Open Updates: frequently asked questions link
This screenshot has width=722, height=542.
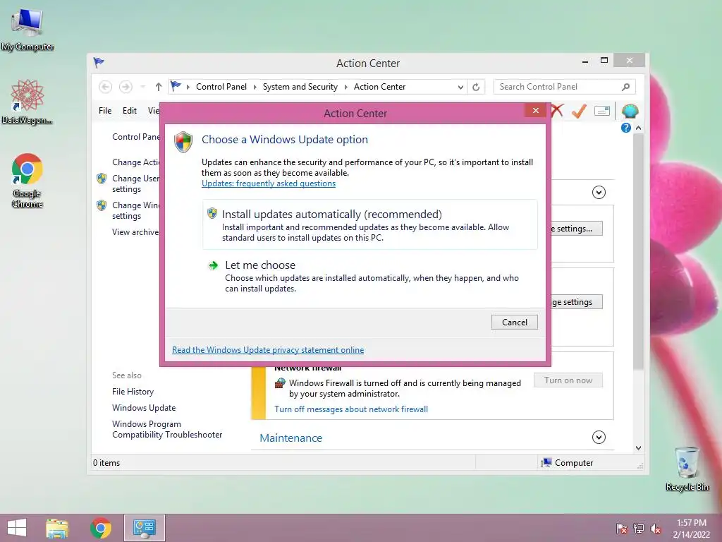click(x=269, y=183)
